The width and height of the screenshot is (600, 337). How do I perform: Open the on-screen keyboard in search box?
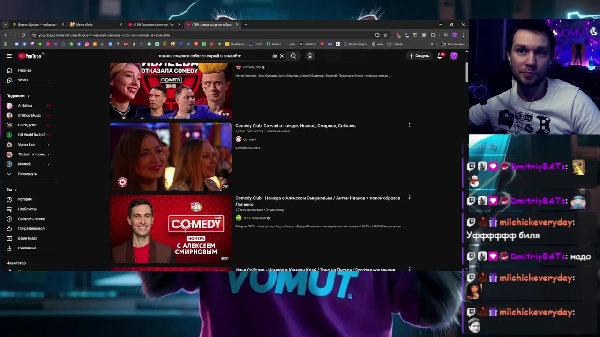click(275, 56)
